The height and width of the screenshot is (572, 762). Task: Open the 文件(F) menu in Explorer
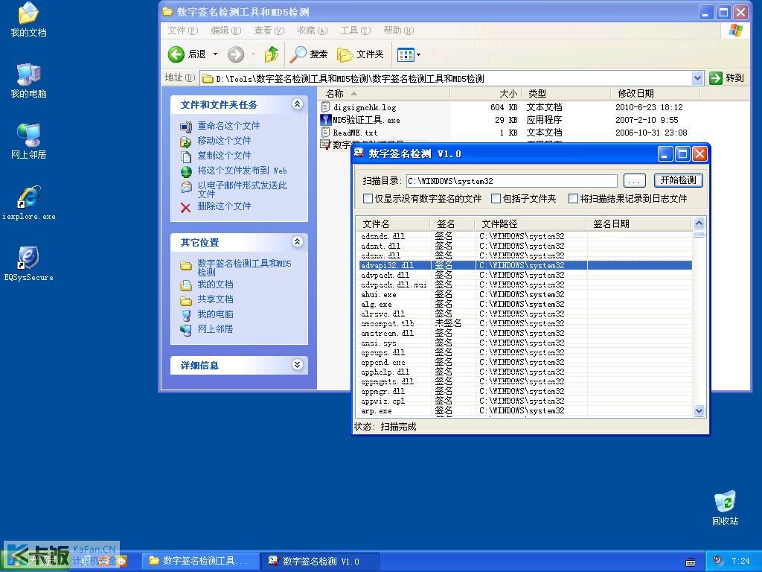(183, 30)
